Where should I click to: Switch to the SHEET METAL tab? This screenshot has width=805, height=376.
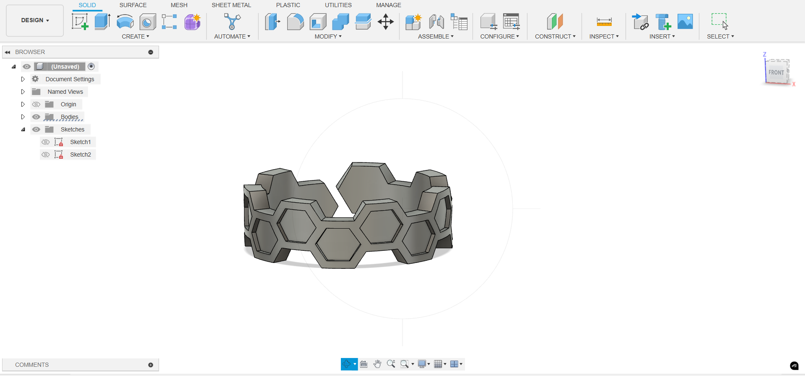231,5
